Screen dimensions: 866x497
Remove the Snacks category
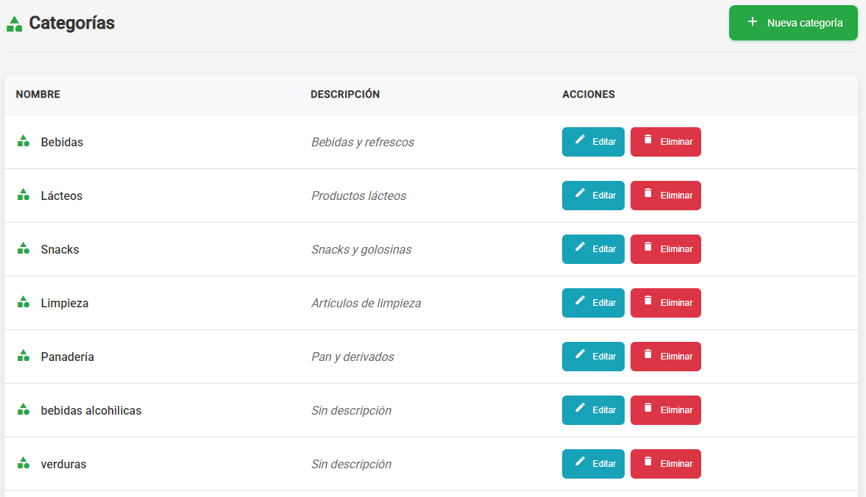click(x=665, y=249)
